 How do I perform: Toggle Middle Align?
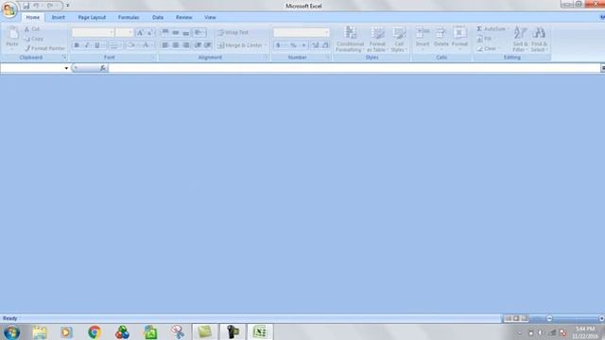coord(176,33)
